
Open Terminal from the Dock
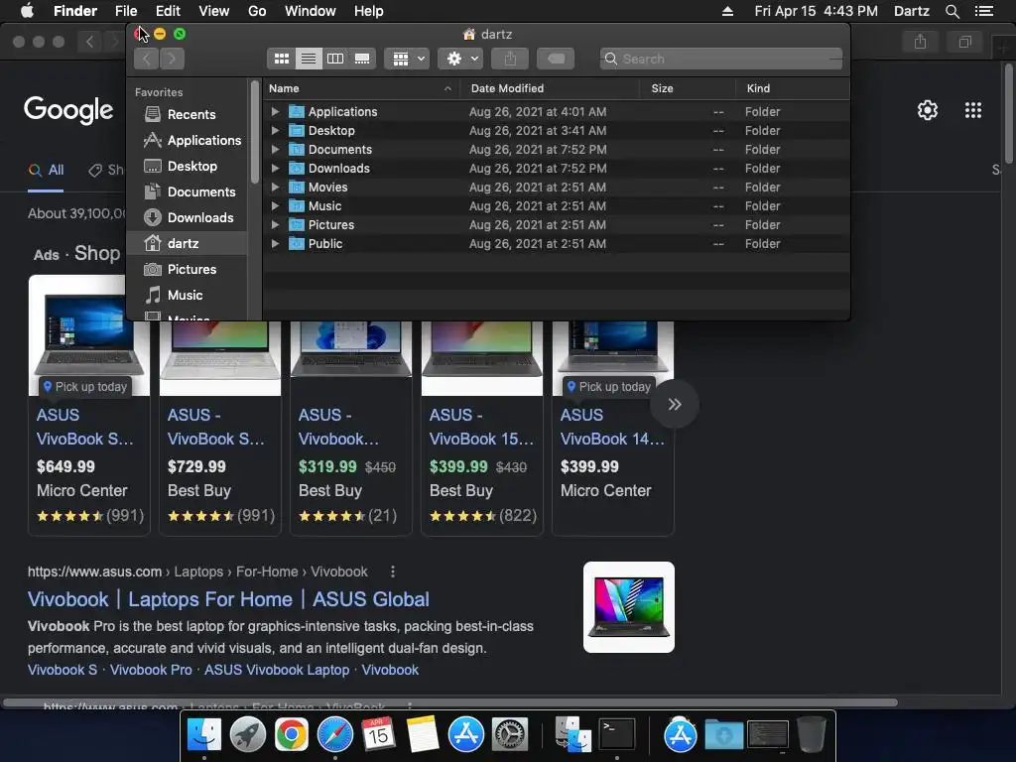point(617,735)
